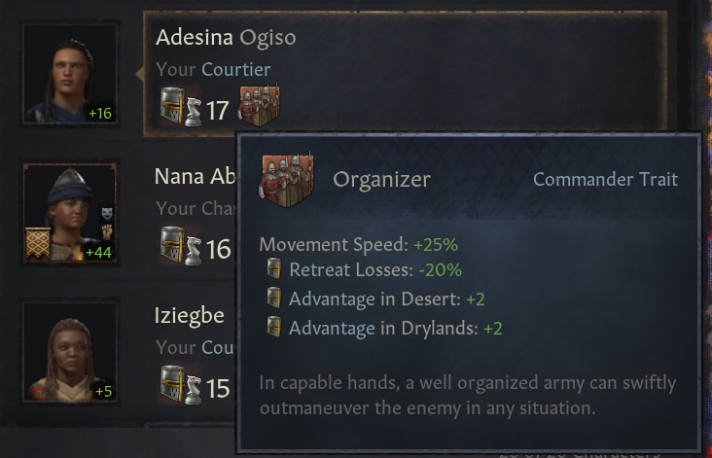Screen dimensions: 712x458
Task: Click helmet icon beside Retreat Losses
Action: coord(273,269)
